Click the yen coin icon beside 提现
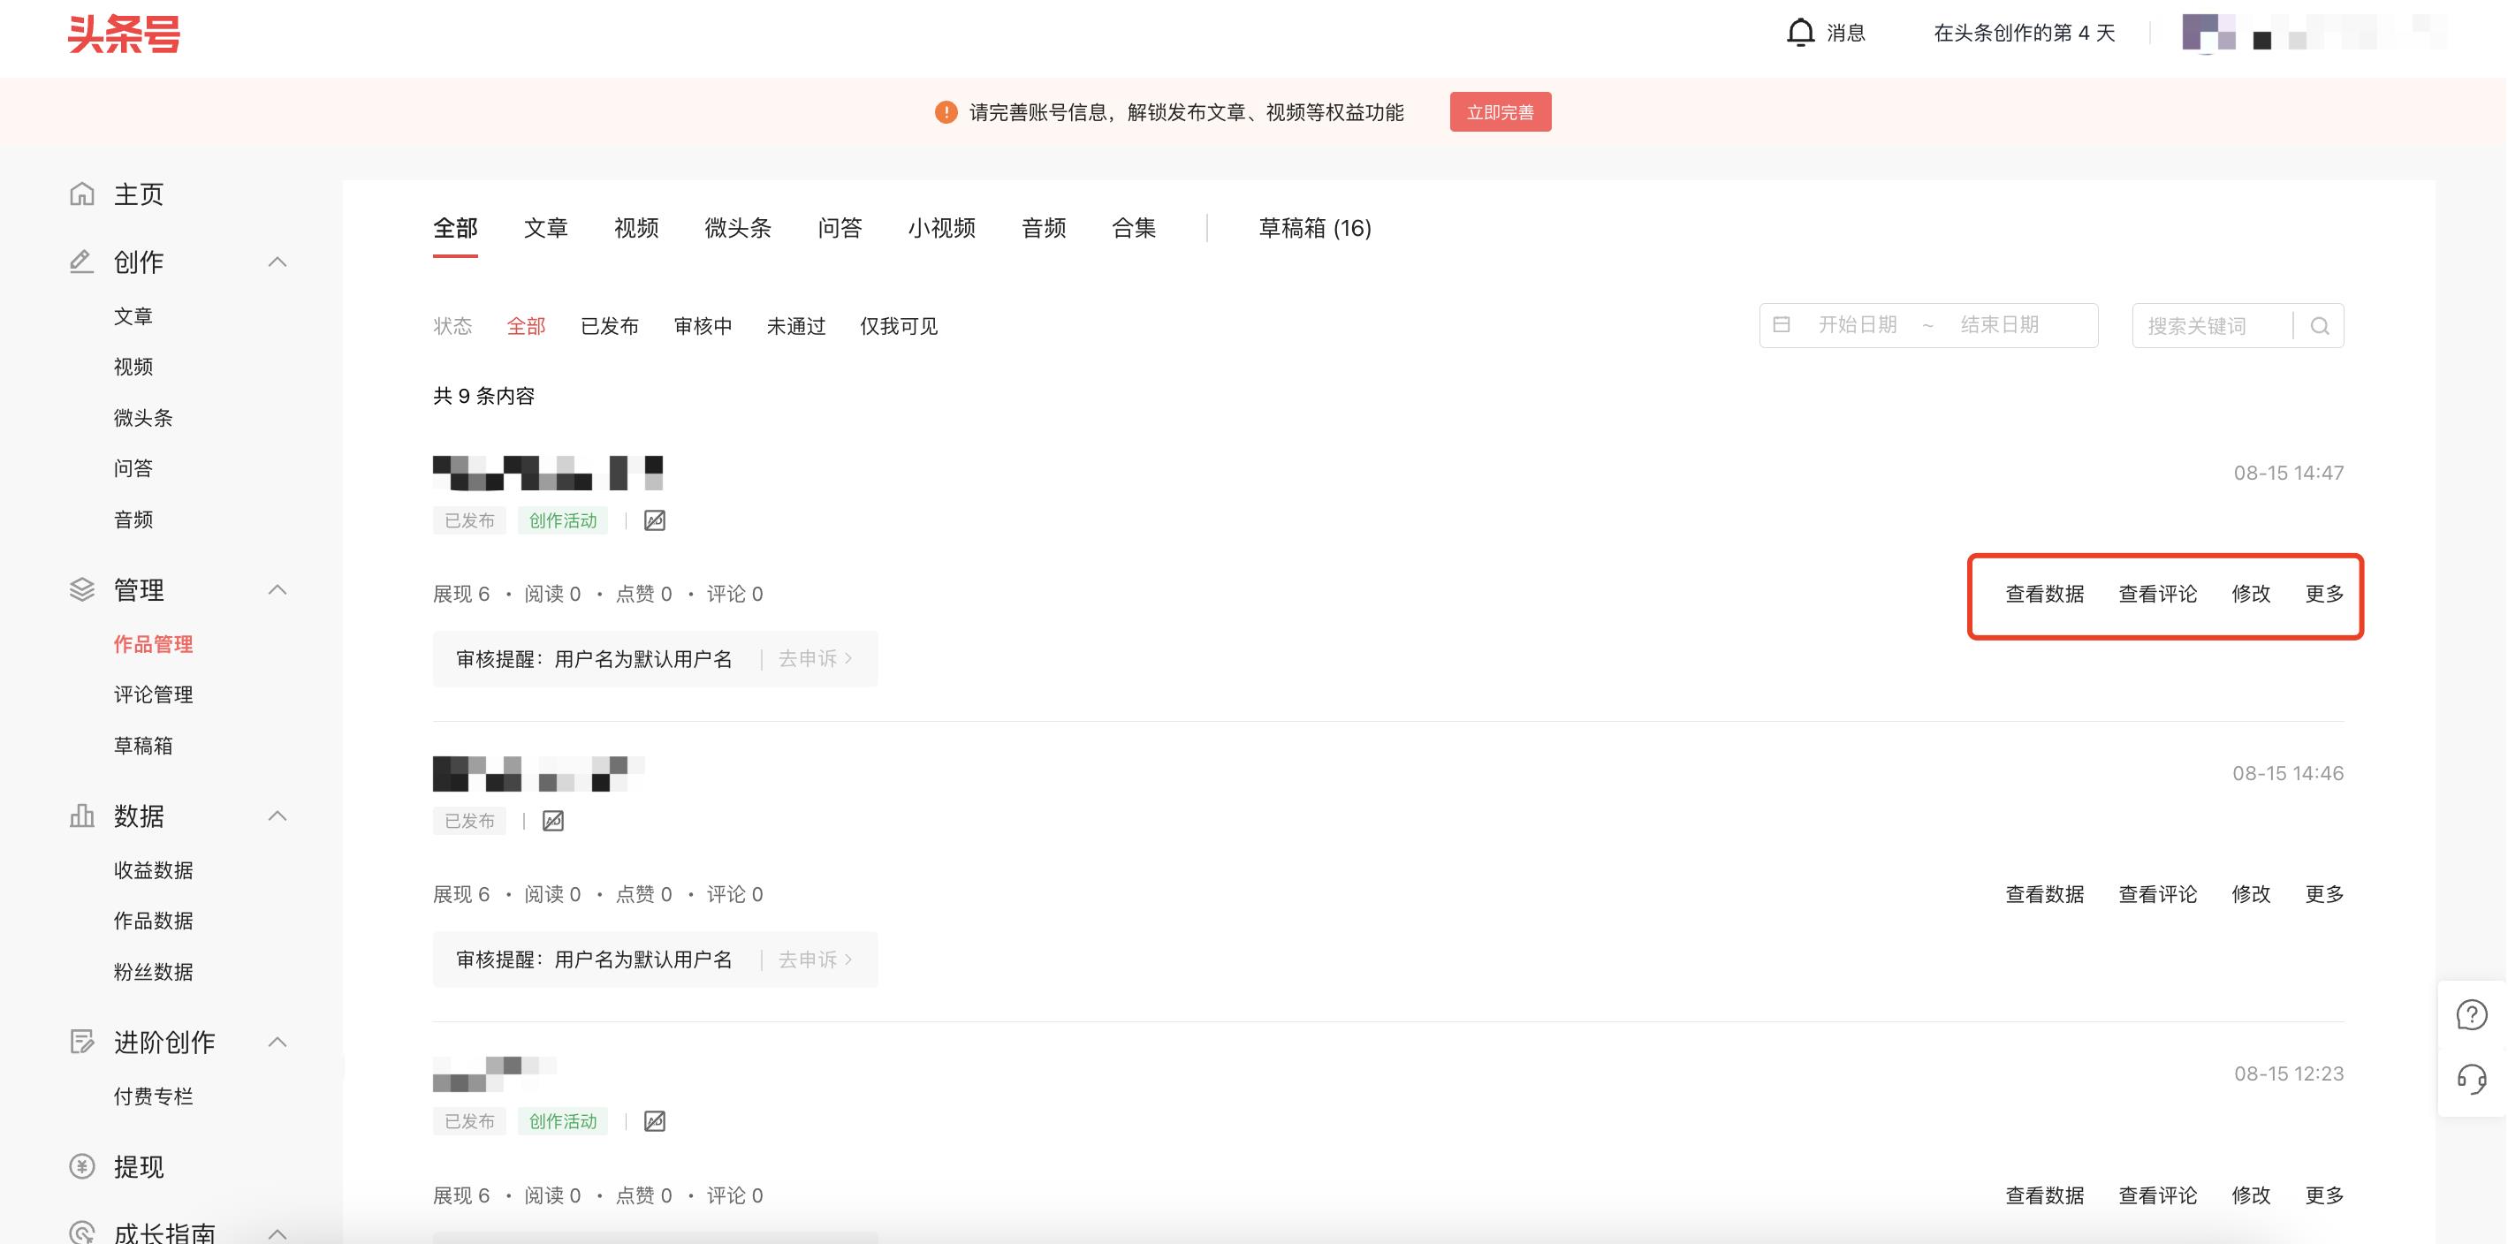 pyautogui.click(x=83, y=1166)
